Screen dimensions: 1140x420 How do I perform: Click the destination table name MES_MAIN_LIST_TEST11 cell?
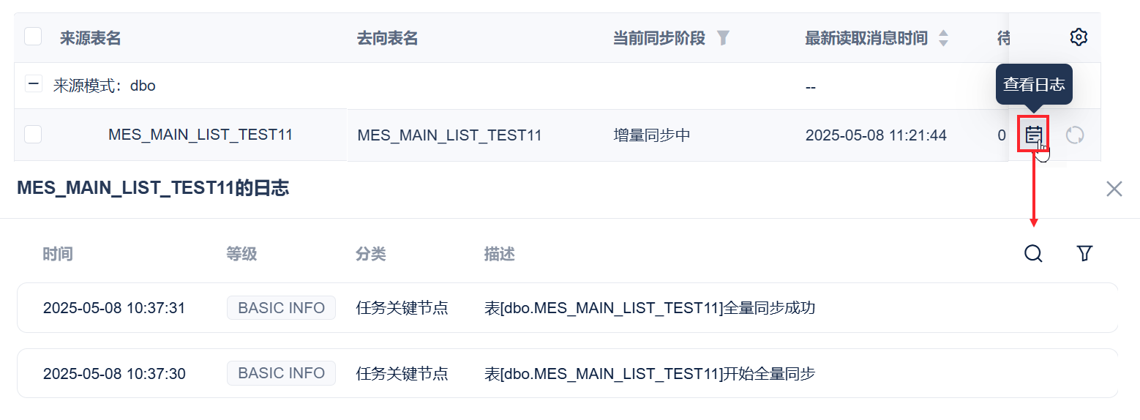pos(449,135)
